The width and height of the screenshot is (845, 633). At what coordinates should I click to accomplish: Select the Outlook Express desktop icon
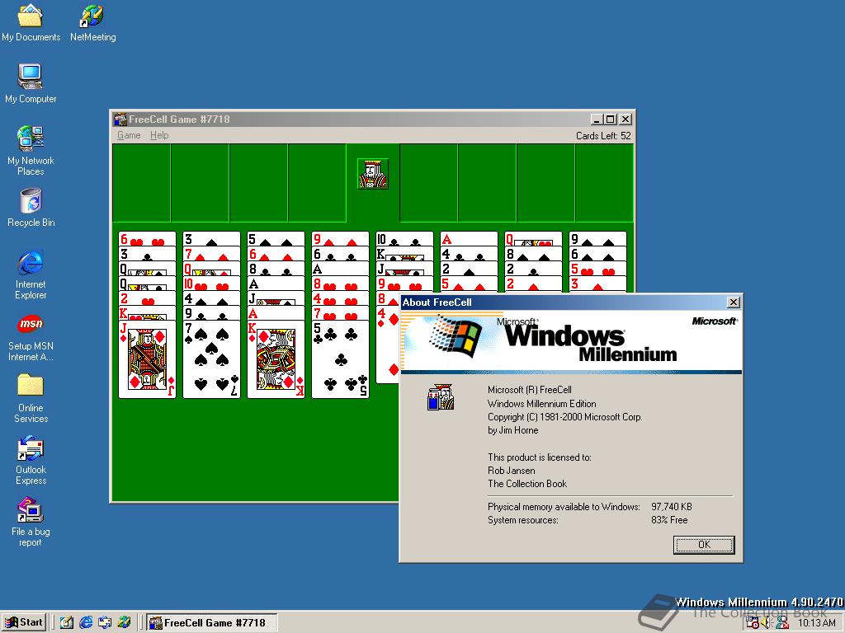click(31, 460)
